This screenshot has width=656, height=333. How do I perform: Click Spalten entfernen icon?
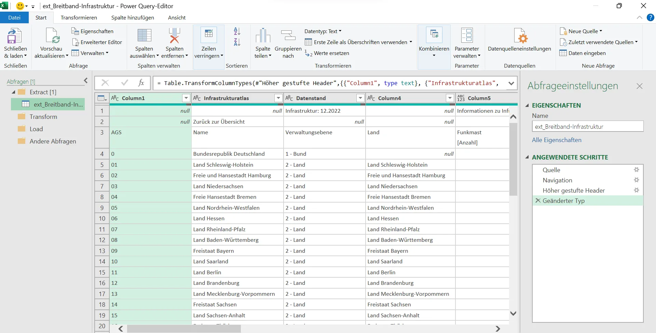point(174,36)
